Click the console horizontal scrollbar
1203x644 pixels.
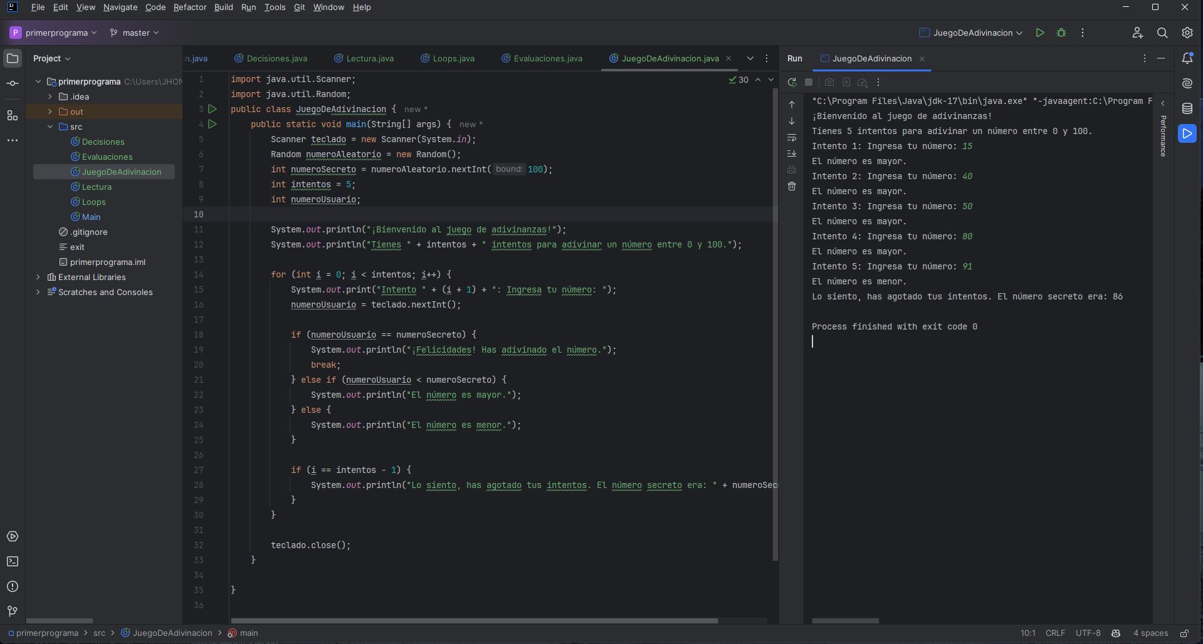[845, 621]
